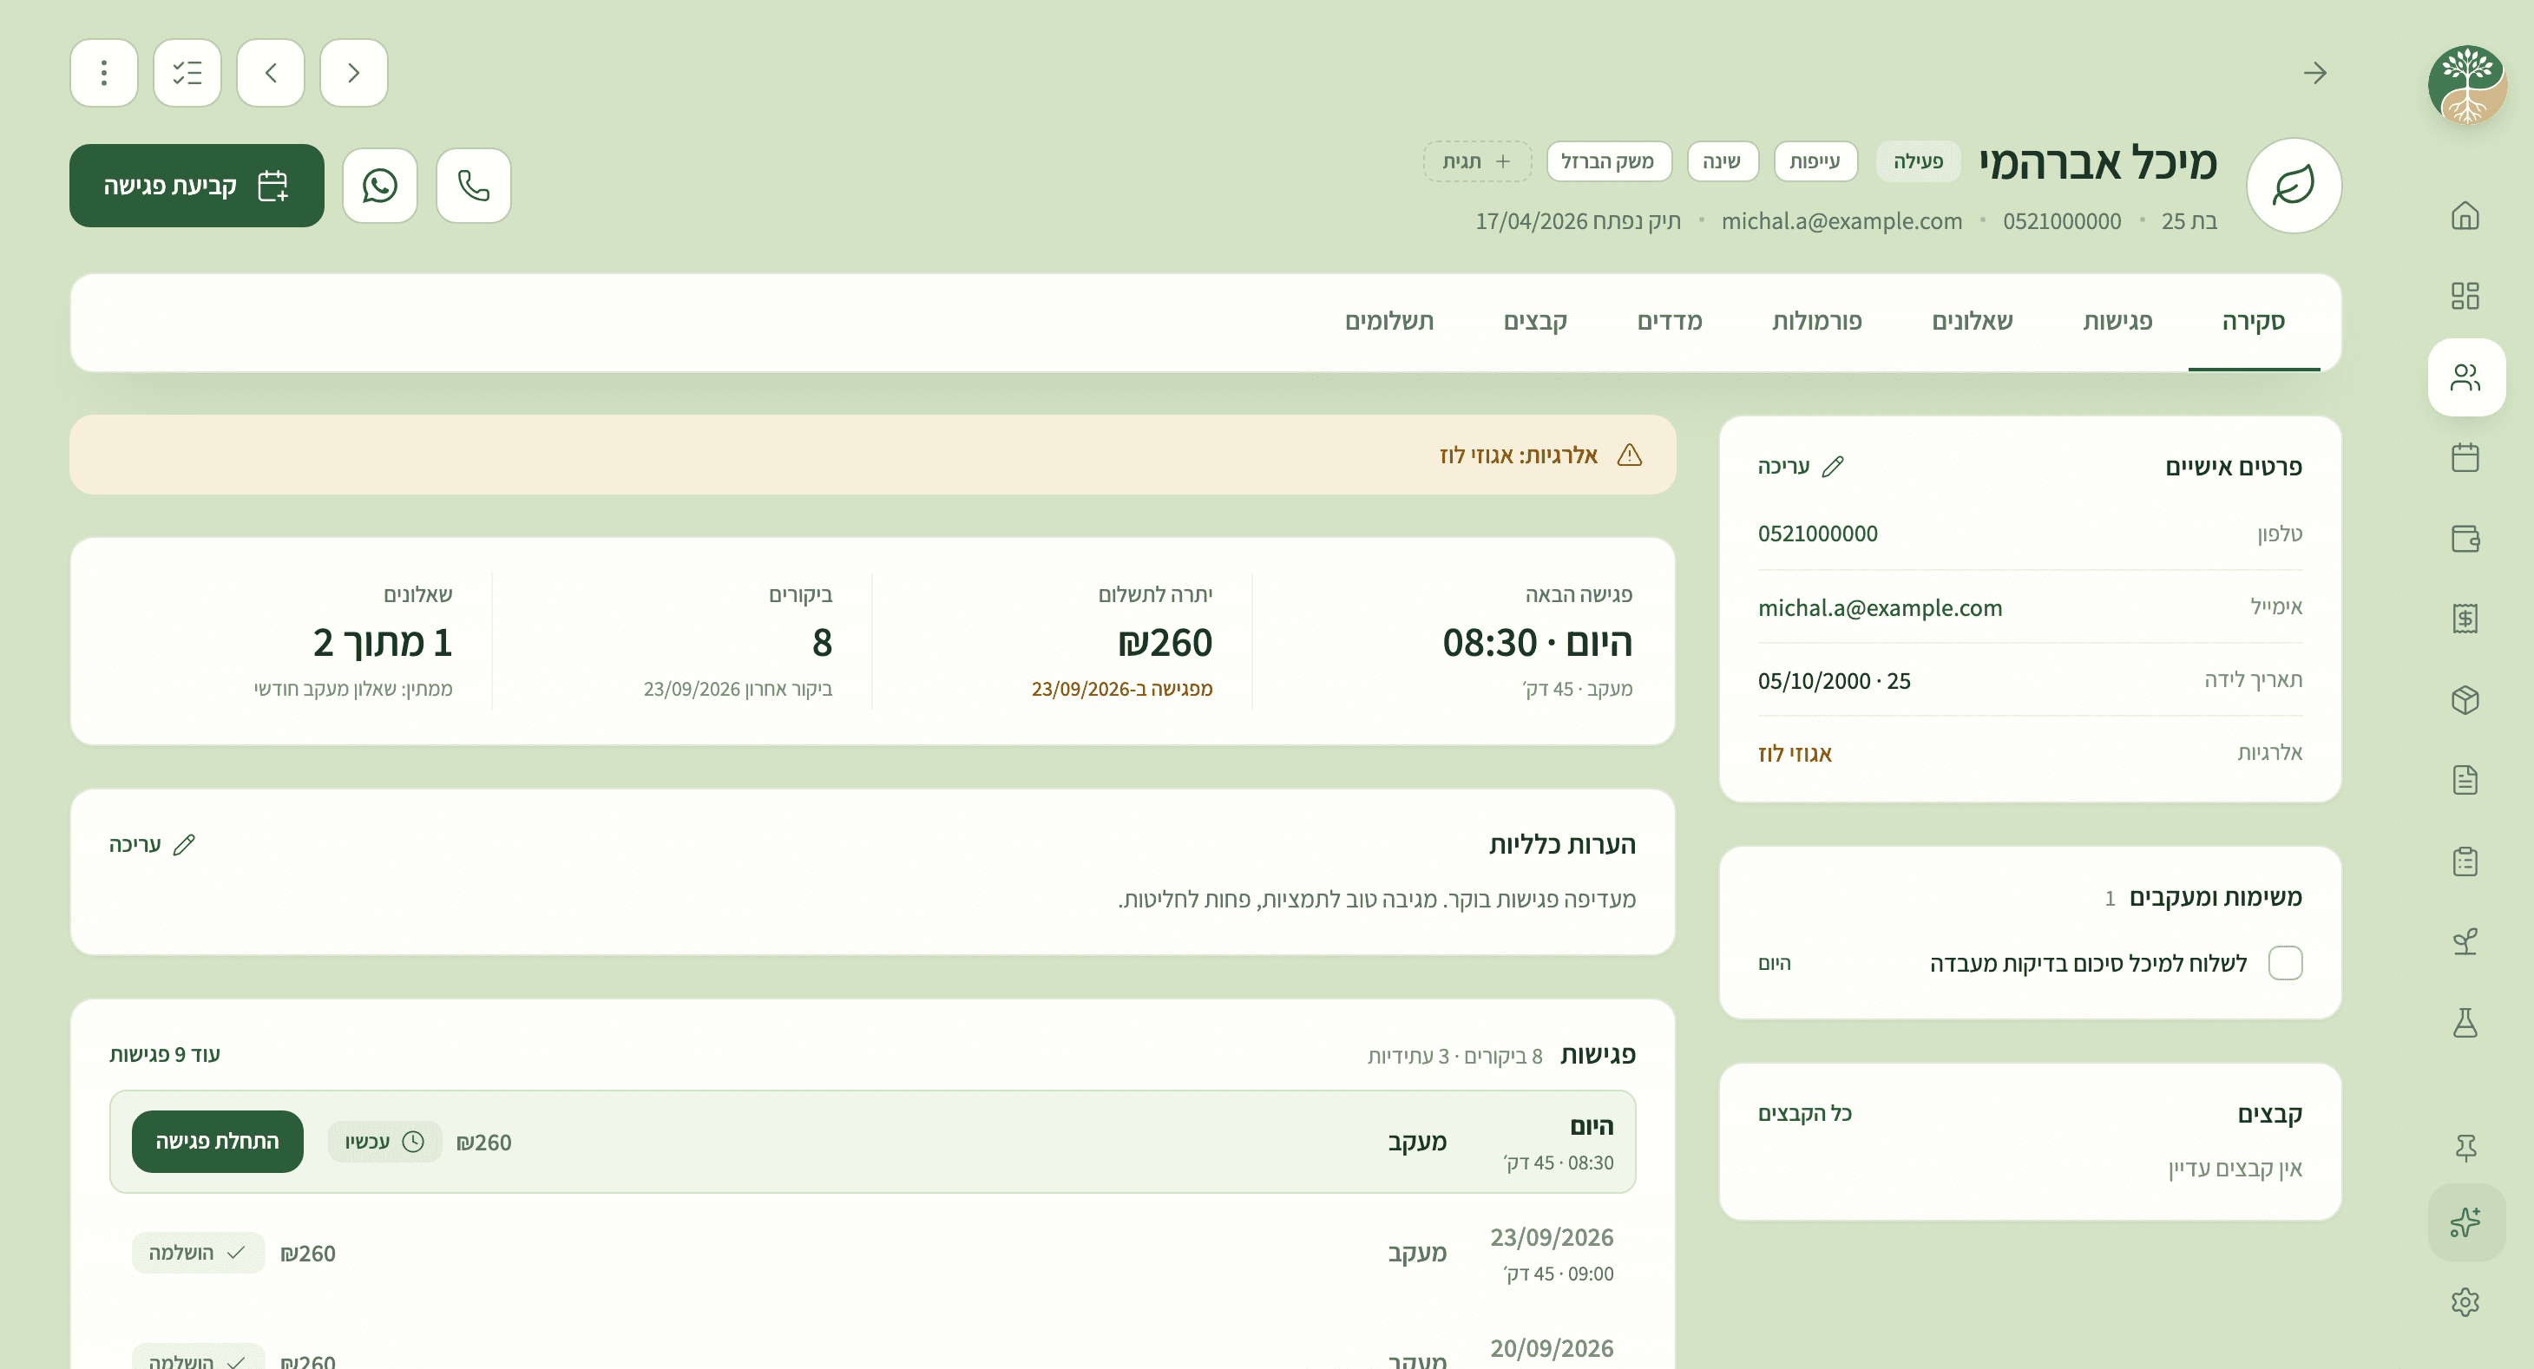The width and height of the screenshot is (2534, 1369).
Task: Click the עייפות tag
Action: (1815, 161)
